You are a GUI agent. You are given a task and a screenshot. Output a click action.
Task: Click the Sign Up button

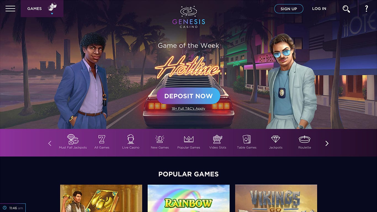pos(289,9)
